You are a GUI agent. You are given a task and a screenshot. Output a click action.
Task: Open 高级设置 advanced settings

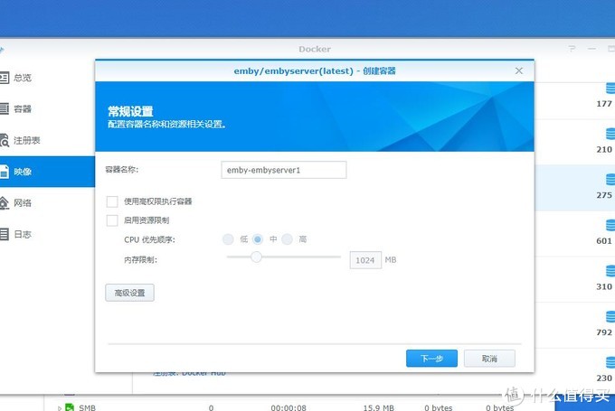tap(129, 293)
